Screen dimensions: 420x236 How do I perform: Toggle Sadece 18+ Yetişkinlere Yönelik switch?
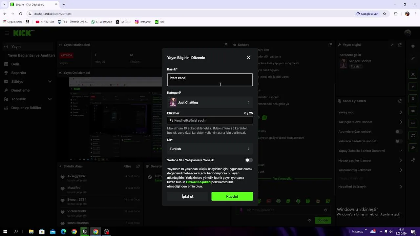(x=249, y=160)
